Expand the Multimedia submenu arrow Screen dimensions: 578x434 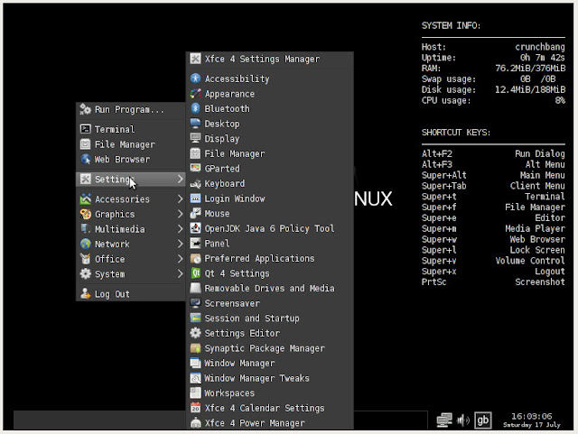[x=180, y=229]
